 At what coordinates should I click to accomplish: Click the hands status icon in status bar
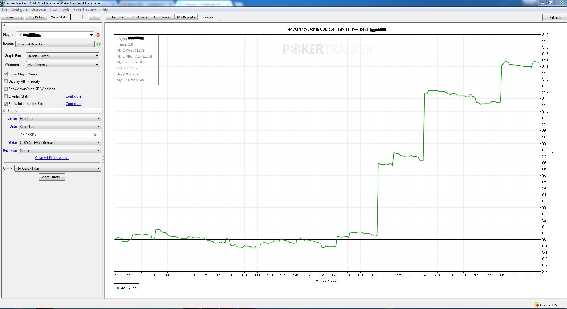click(x=536, y=305)
